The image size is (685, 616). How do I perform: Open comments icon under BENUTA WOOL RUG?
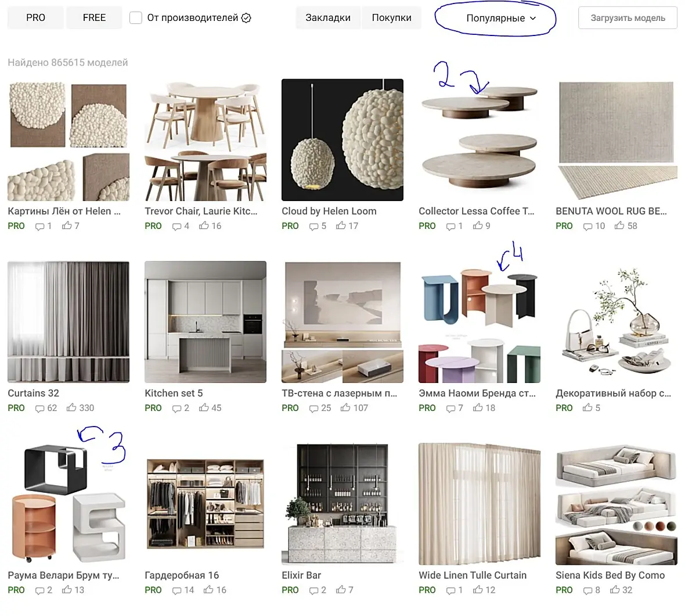click(x=587, y=226)
